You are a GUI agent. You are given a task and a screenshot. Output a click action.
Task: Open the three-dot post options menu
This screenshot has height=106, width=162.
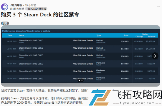coord(158,7)
